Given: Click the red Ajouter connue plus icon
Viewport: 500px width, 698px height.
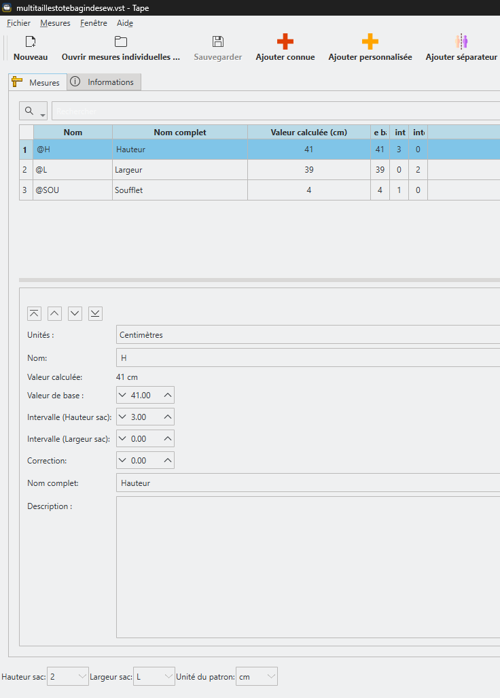Looking at the screenshot, I should 285,42.
